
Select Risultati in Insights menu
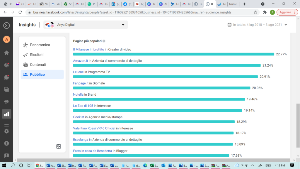(42, 55)
